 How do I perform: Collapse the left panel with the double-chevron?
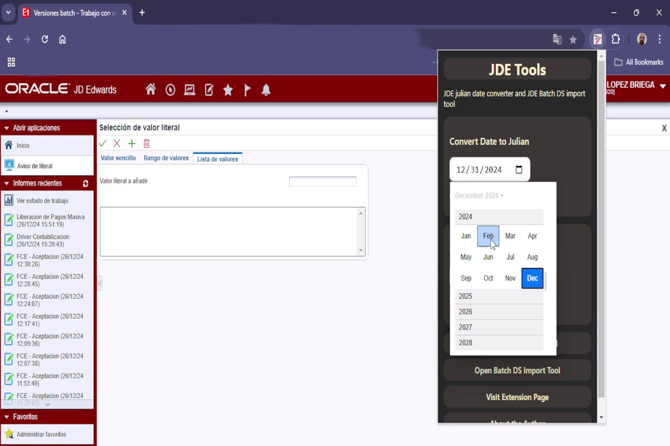pos(99,283)
